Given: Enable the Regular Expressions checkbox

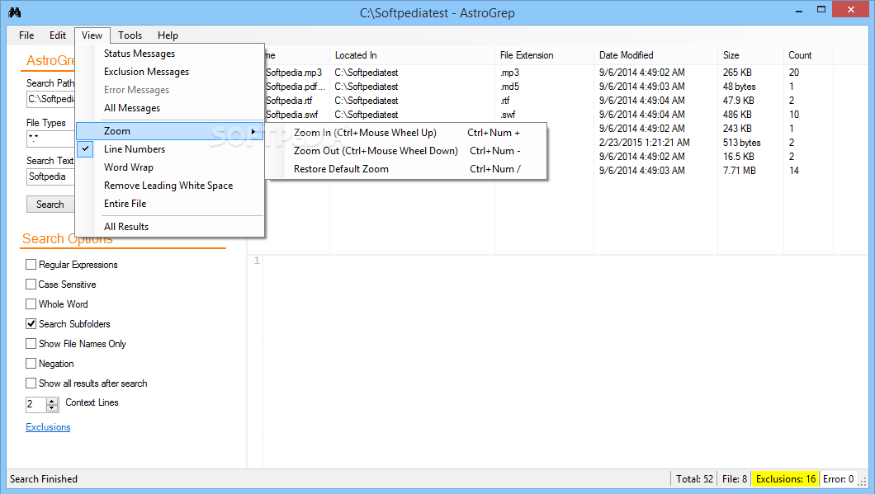Looking at the screenshot, I should [x=31, y=264].
